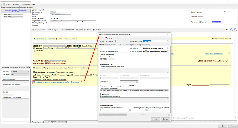Click the zoom in magnifier icon

point(231,30)
